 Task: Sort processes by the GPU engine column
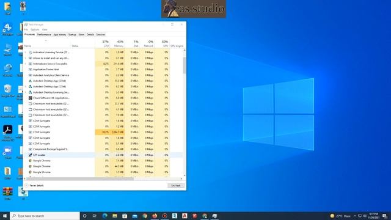click(177, 43)
